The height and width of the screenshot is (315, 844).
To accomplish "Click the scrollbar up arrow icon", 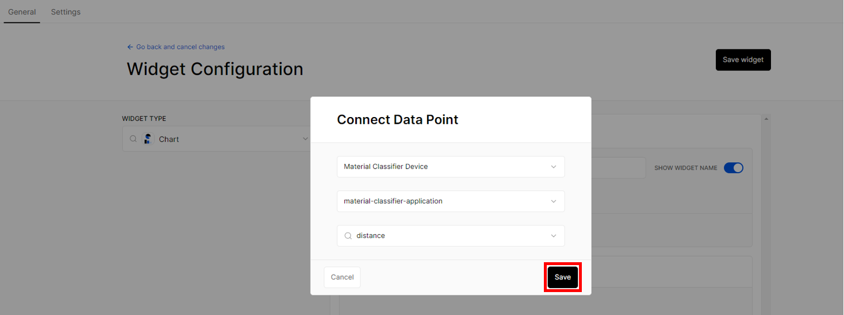I will (765, 119).
